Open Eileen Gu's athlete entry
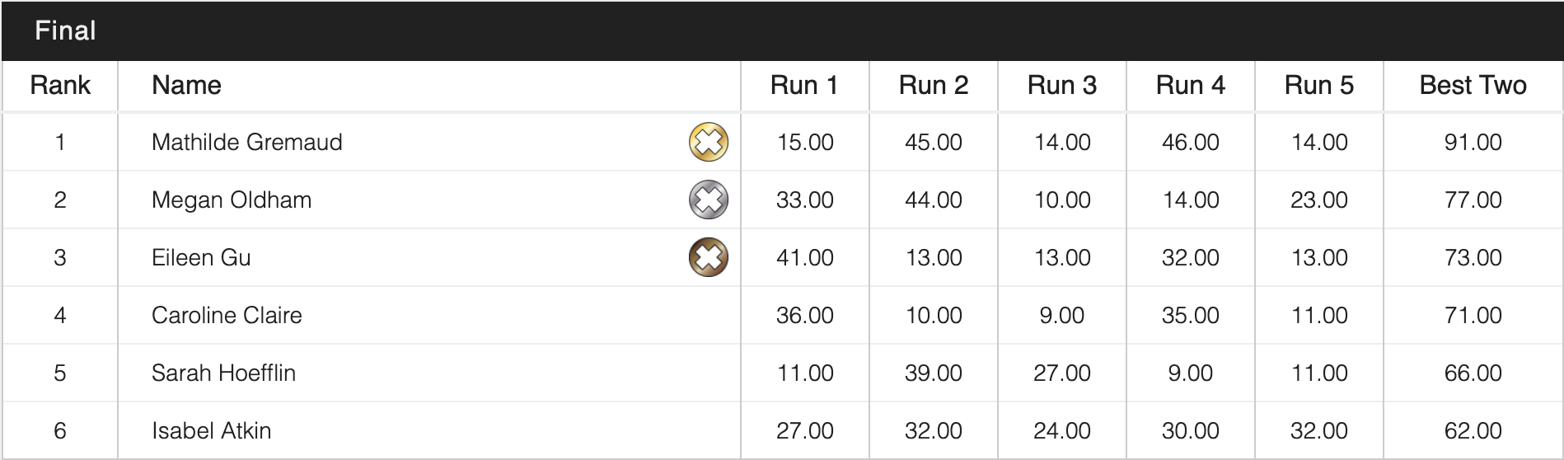This screenshot has width=1564, height=460. [201, 257]
